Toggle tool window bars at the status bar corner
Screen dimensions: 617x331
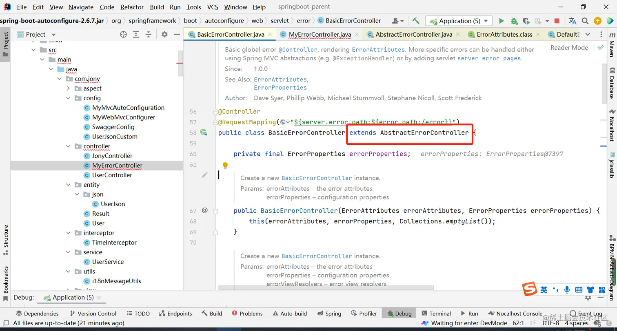tap(5, 323)
